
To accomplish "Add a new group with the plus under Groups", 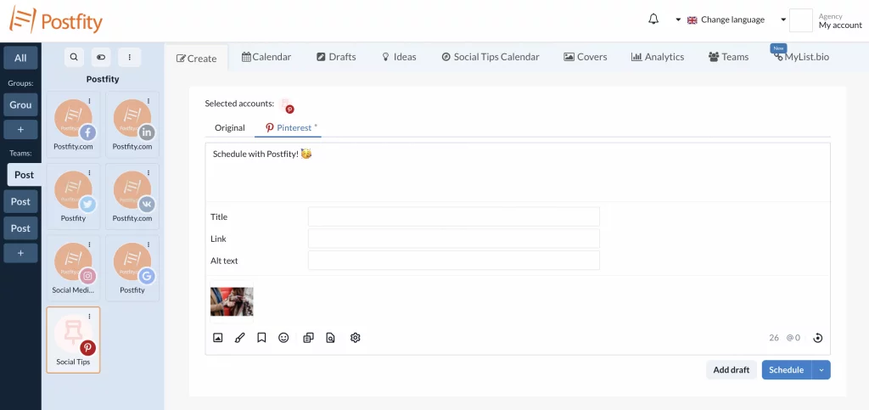I will click(x=20, y=130).
